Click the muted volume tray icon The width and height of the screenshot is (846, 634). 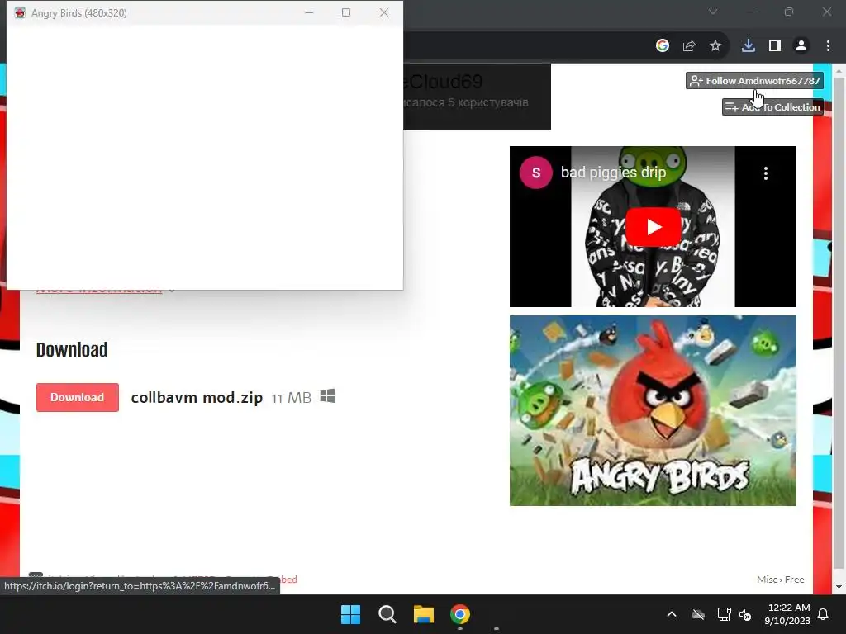745,614
